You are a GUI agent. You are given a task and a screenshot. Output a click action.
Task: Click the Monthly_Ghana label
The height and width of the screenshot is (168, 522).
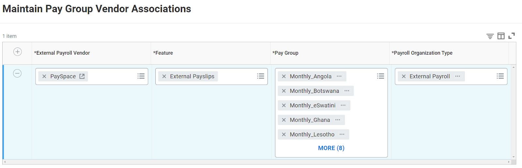point(310,120)
